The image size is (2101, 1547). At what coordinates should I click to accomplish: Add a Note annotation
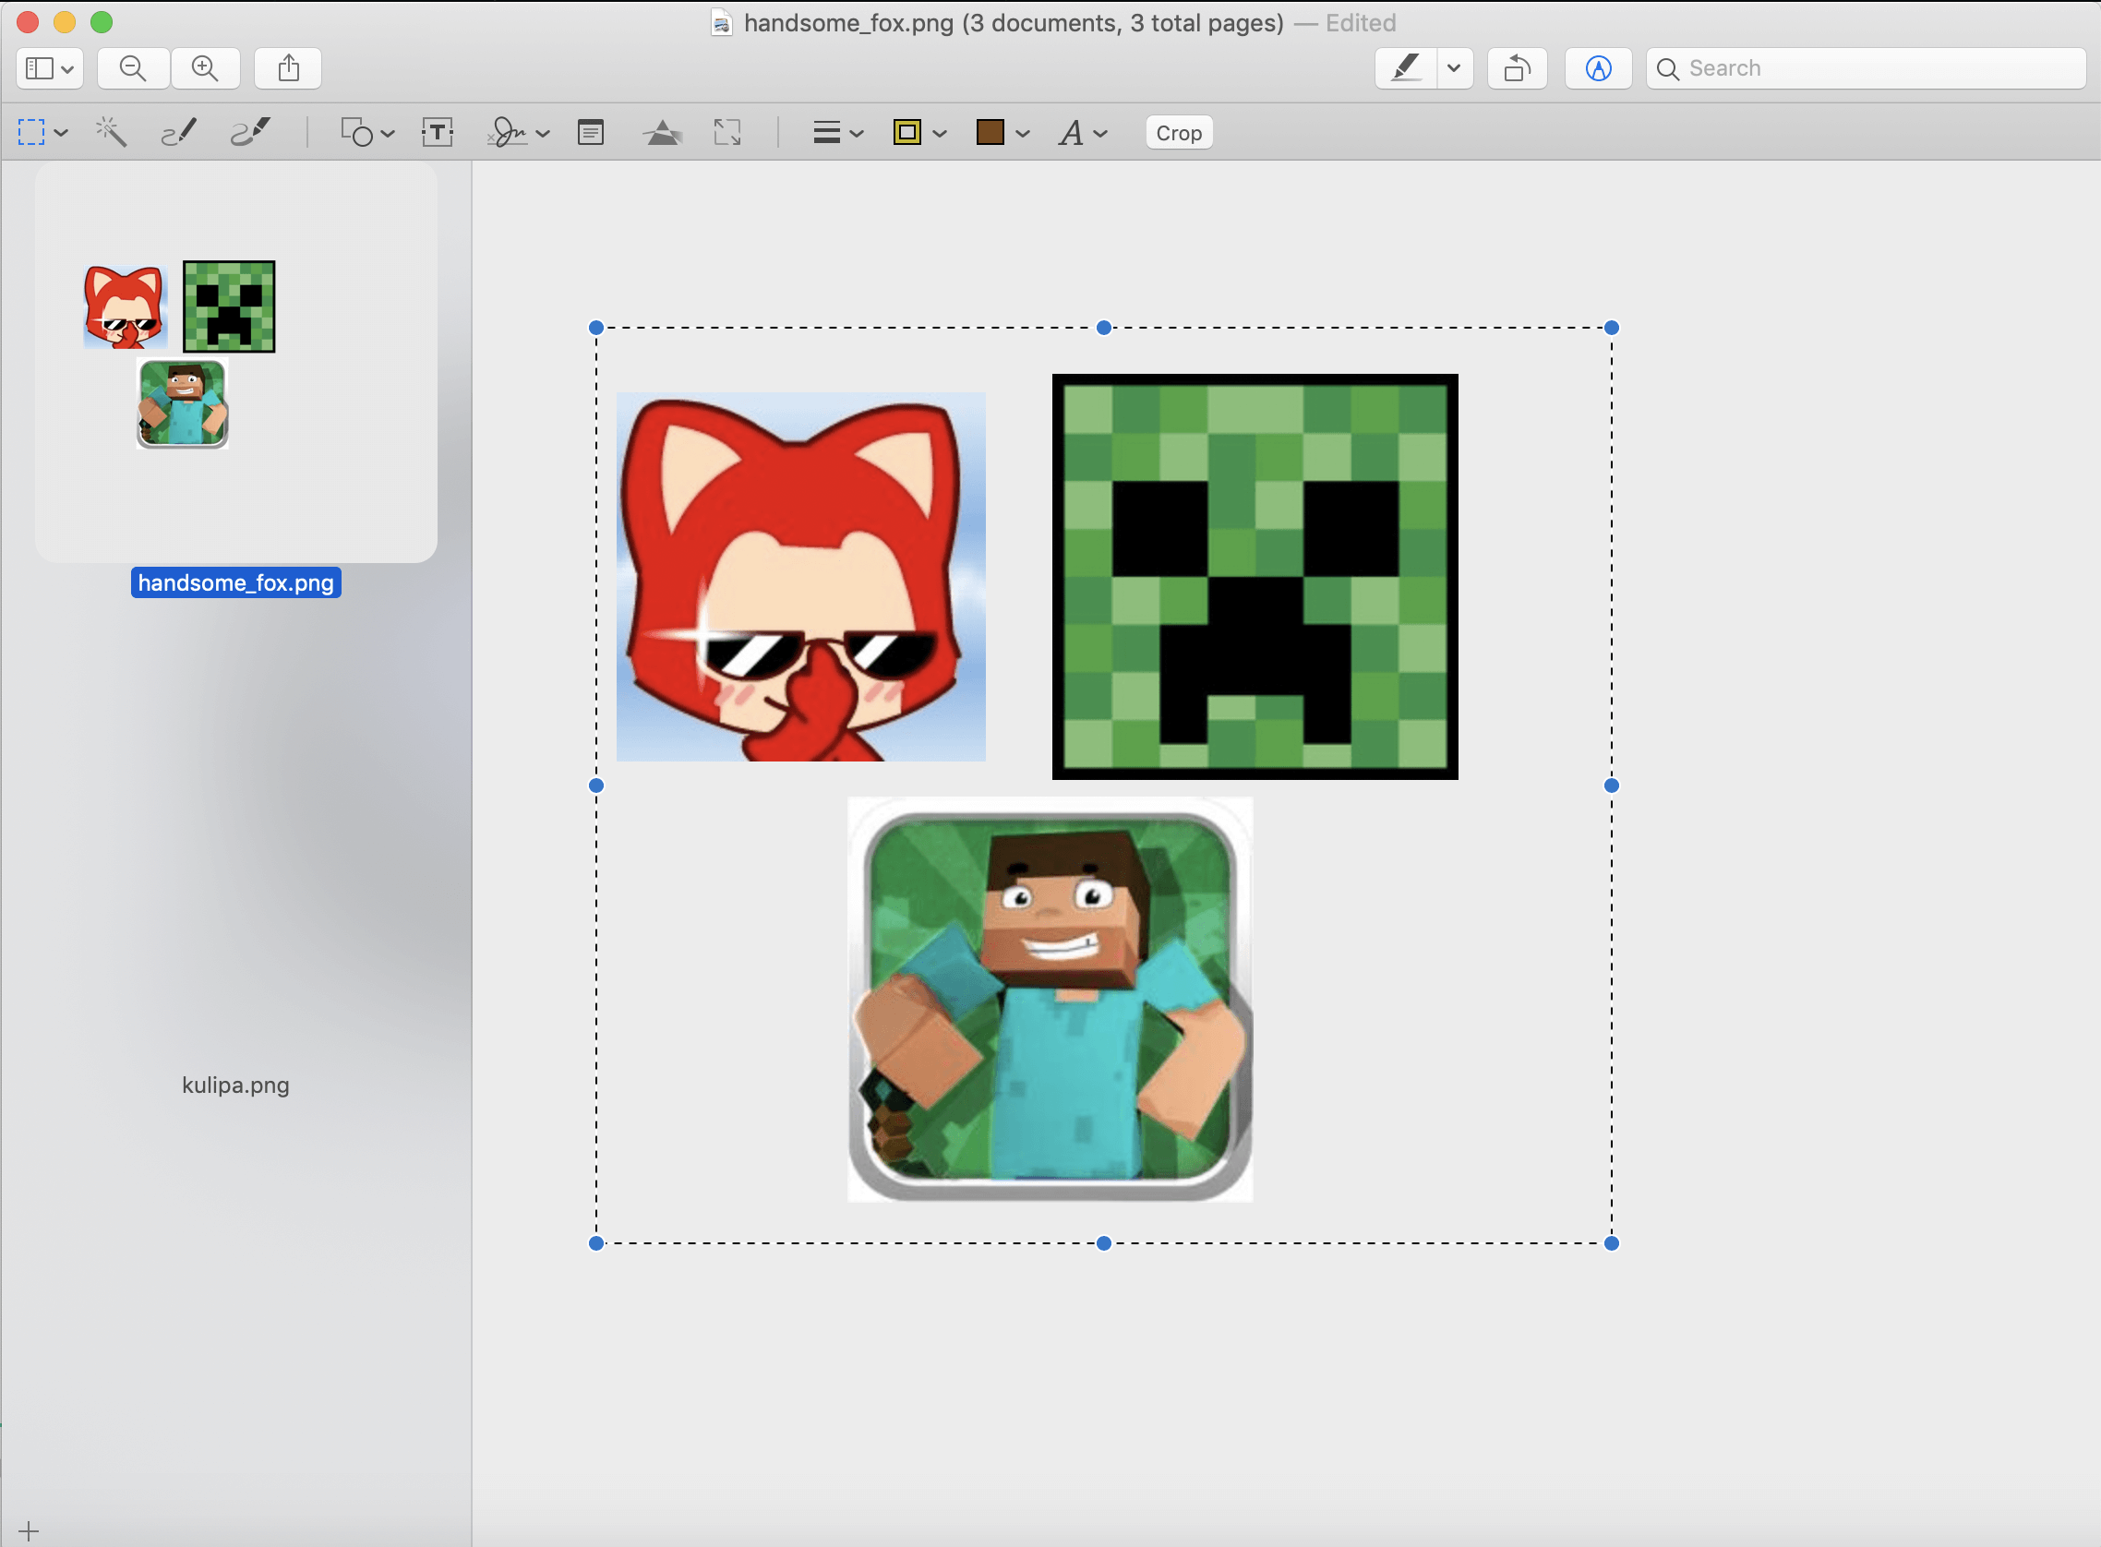point(591,132)
